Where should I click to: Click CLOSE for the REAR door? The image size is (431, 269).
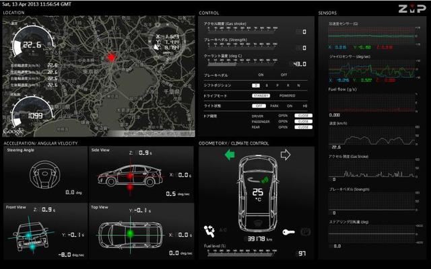tap(304, 127)
